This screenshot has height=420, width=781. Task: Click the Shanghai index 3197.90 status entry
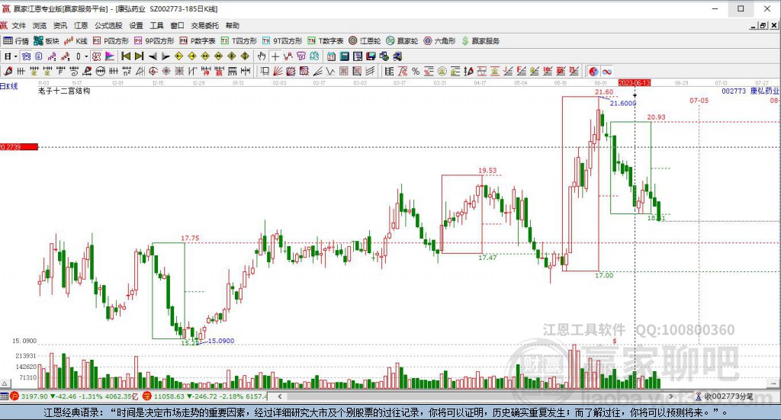click(73, 396)
